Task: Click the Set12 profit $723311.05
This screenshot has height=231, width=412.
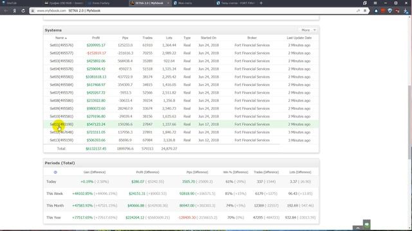Action: 96,132
